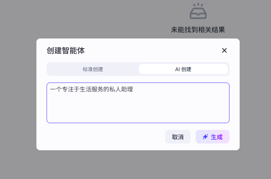Close the 创建智能体 dialog with the X icon
Image resolution: width=271 pixels, height=179 pixels.
pos(224,50)
